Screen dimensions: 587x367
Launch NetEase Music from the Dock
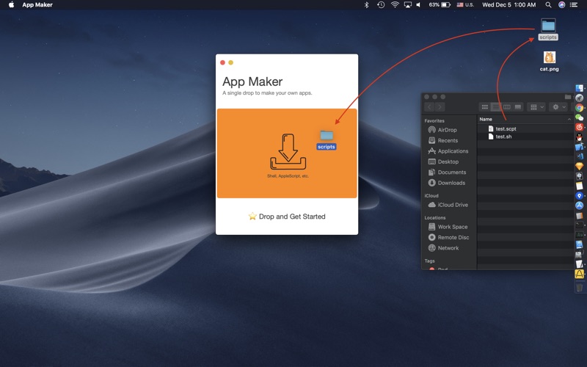coord(579,127)
